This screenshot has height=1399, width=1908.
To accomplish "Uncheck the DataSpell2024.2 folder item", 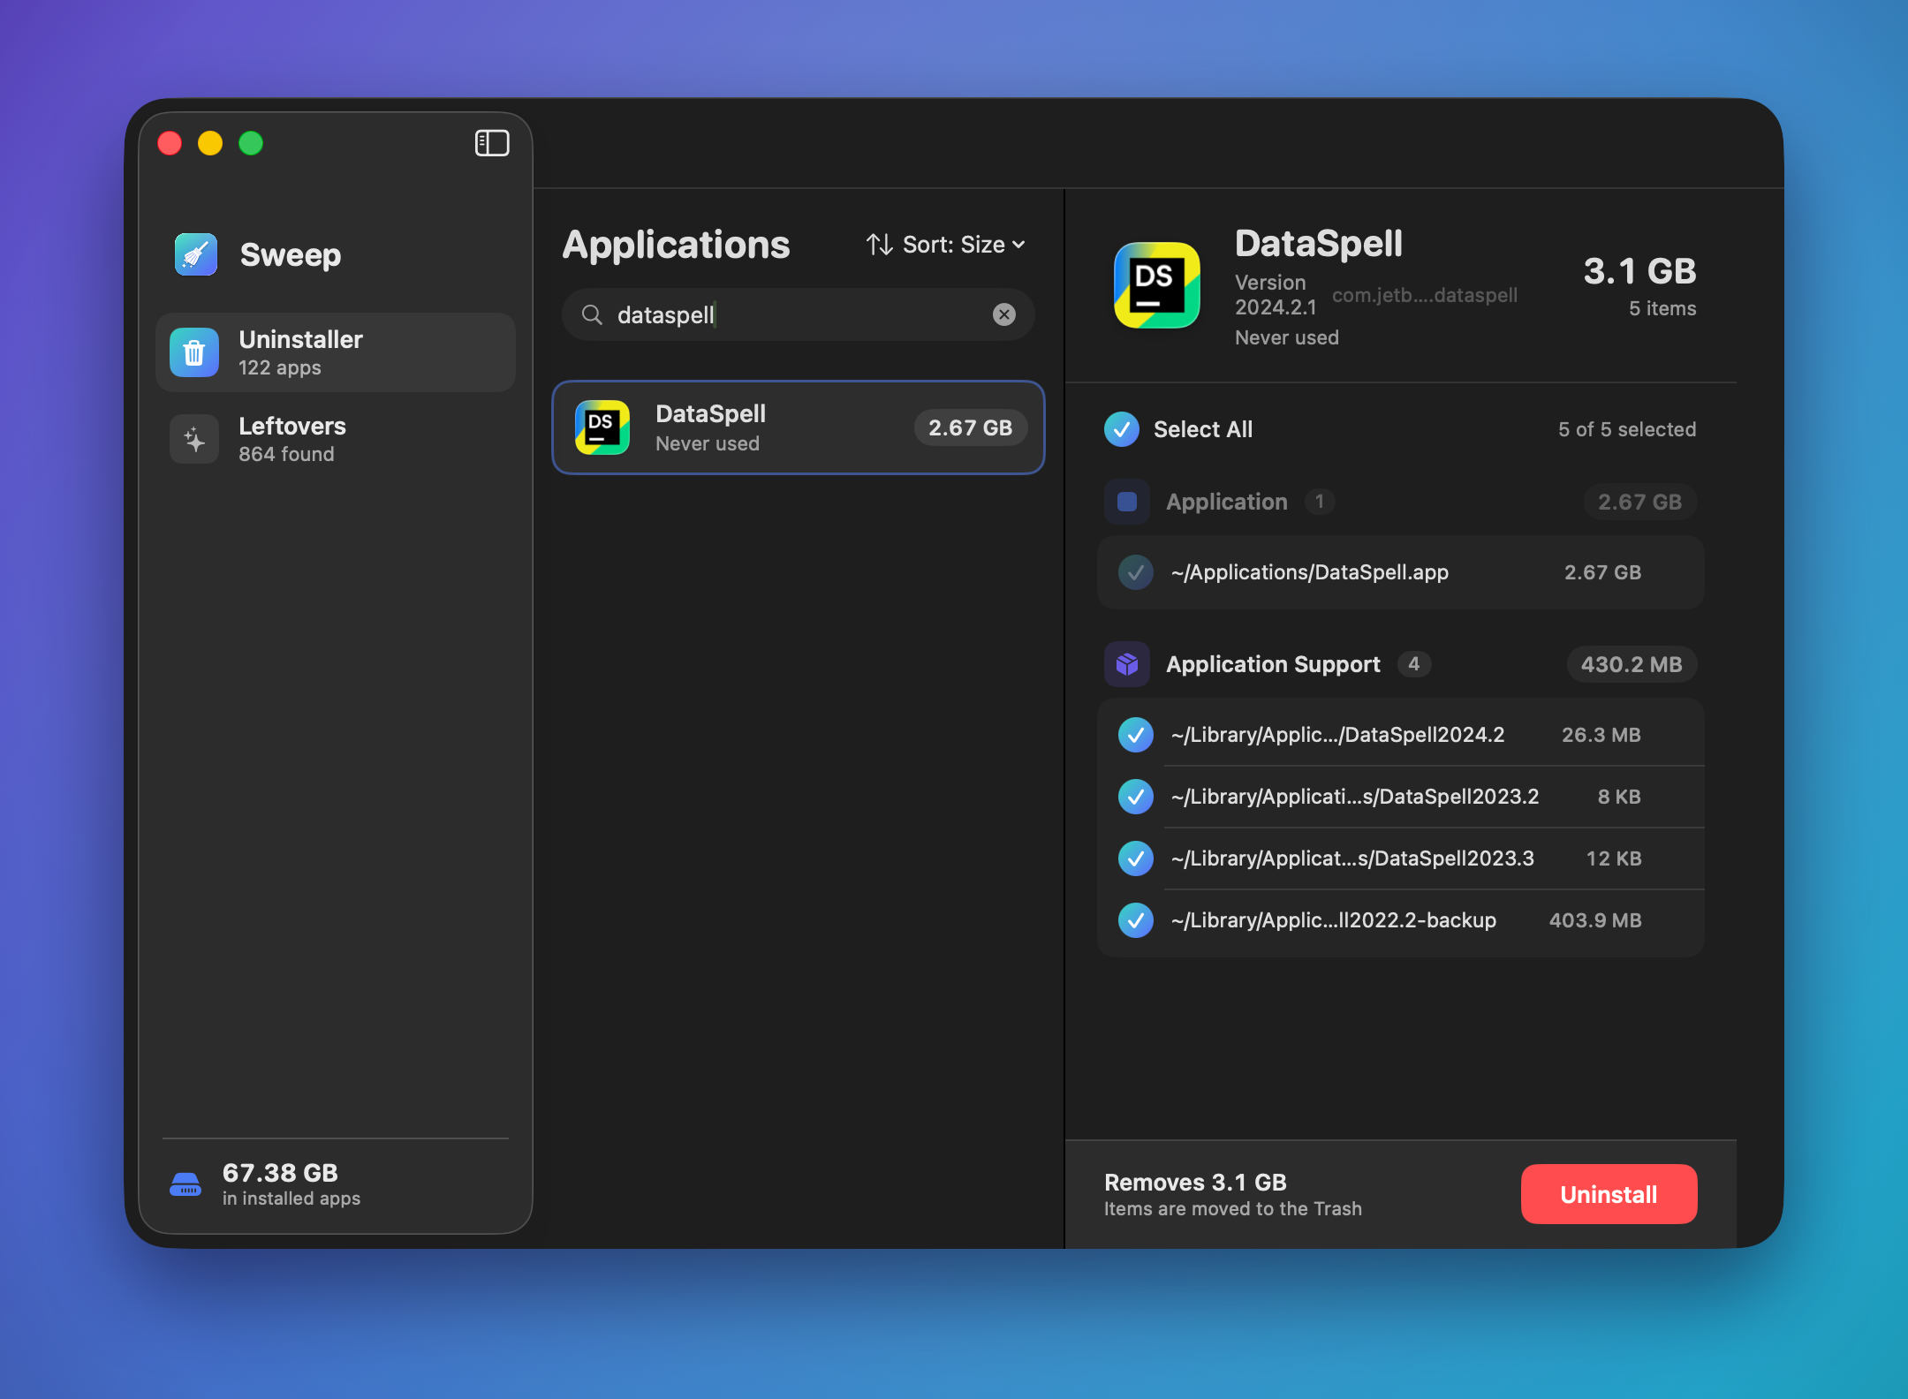I will 1136,735.
